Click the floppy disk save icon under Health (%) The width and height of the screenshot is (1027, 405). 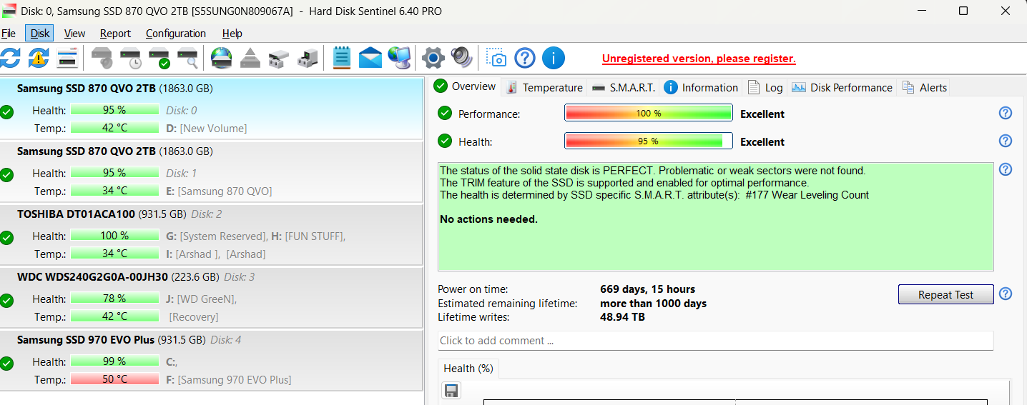coord(451,390)
